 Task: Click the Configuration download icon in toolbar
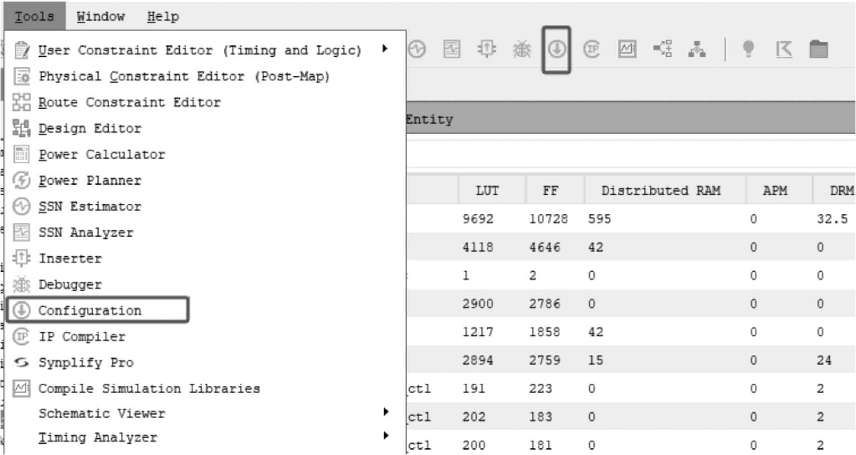556,50
